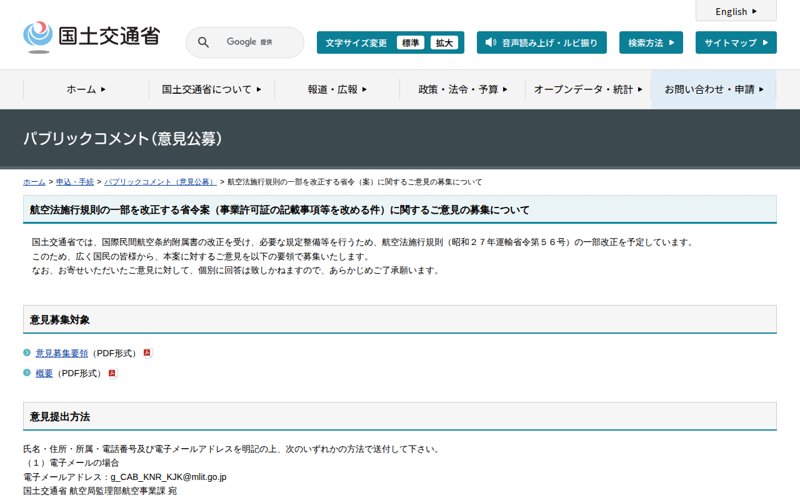Go to パブリックコメント(意見公募) breadcrumb
The height and width of the screenshot is (500, 800).
tap(161, 182)
